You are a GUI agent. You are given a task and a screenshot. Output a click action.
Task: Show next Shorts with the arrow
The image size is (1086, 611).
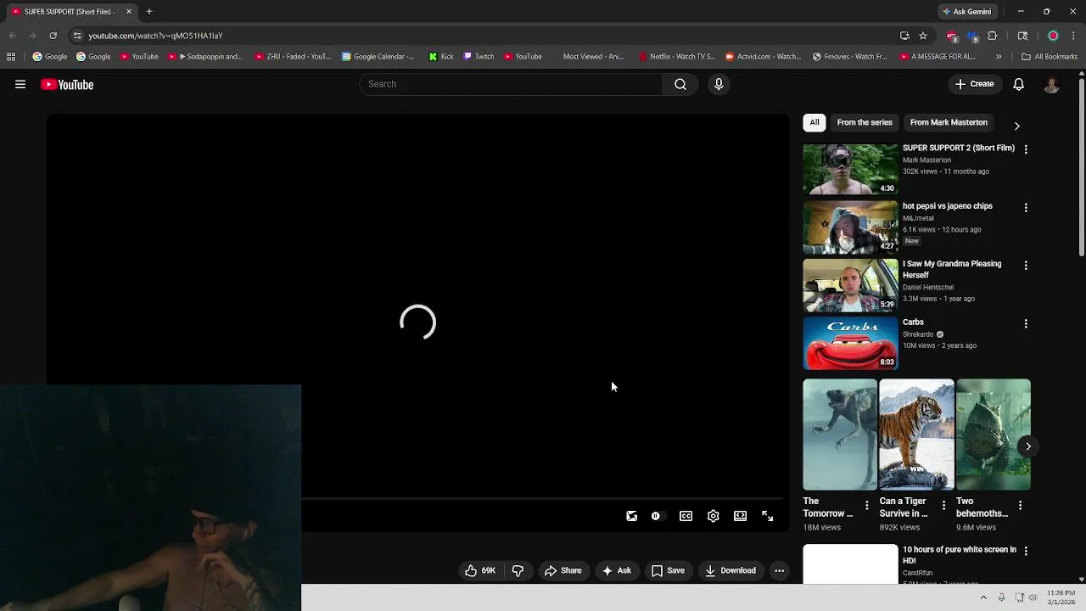point(1027,446)
